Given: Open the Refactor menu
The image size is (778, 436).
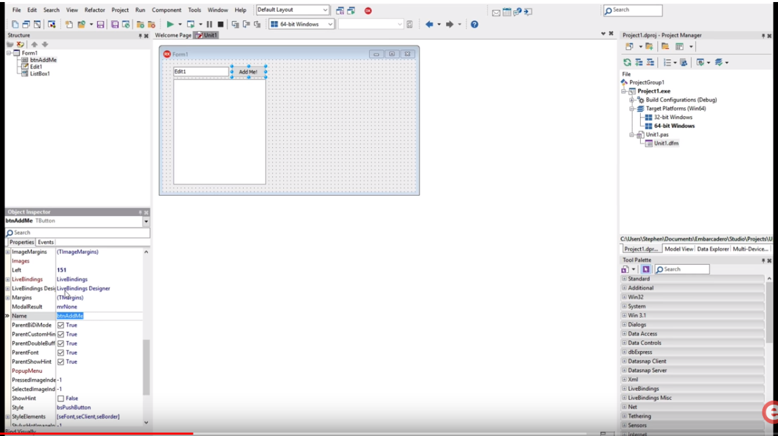Looking at the screenshot, I should 94,10.
